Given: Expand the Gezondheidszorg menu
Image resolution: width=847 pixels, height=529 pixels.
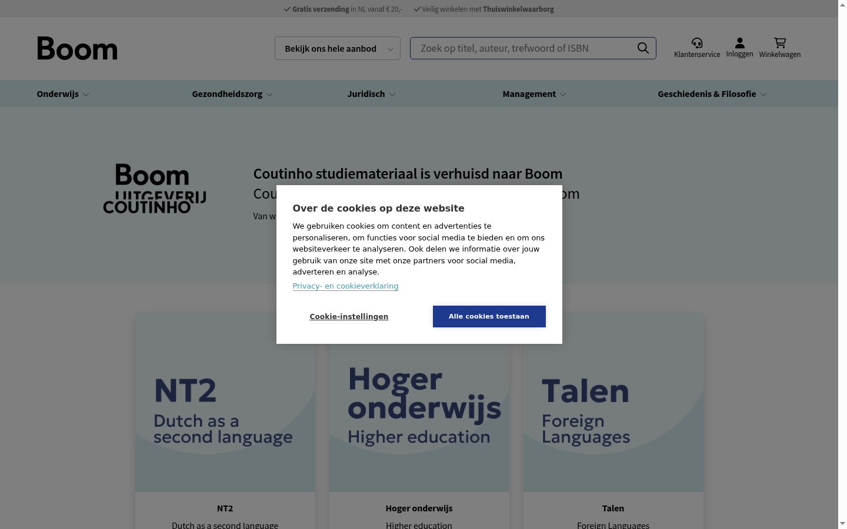Looking at the screenshot, I should [x=232, y=94].
